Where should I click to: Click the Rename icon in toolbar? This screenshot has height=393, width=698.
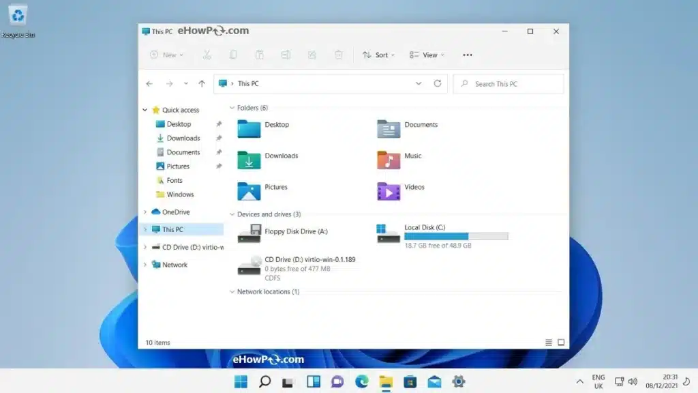[x=286, y=55]
